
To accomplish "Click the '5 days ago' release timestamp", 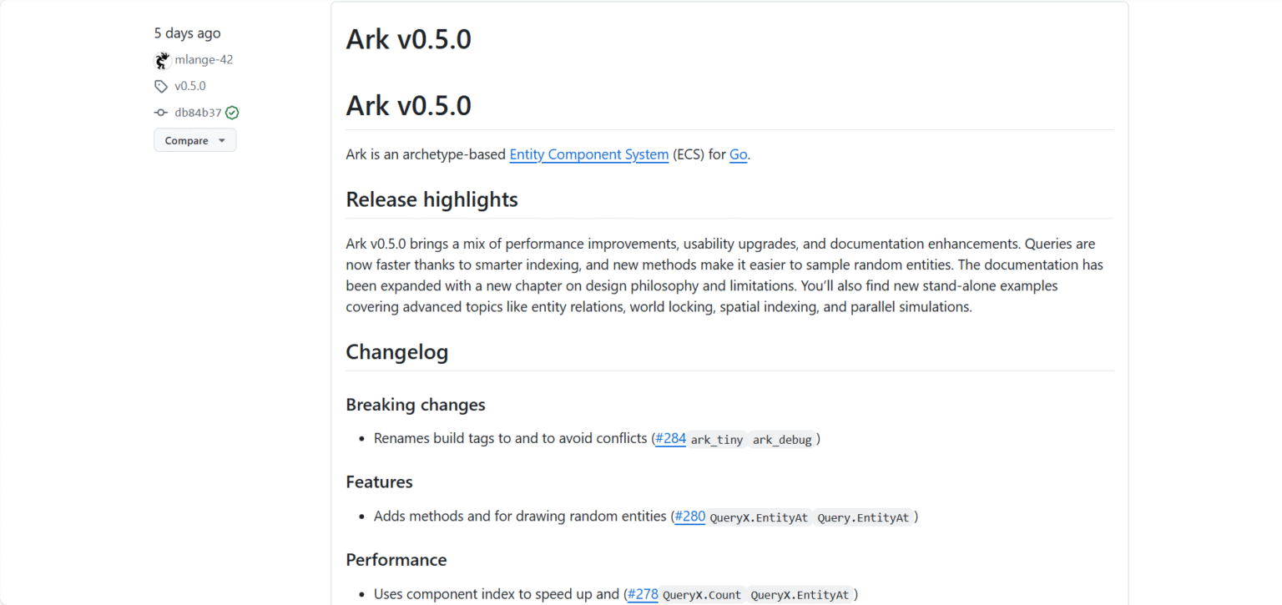I will 187,33.
